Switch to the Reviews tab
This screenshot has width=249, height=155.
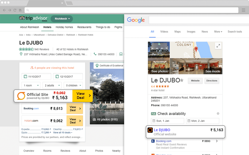pyautogui.click(x=65, y=151)
